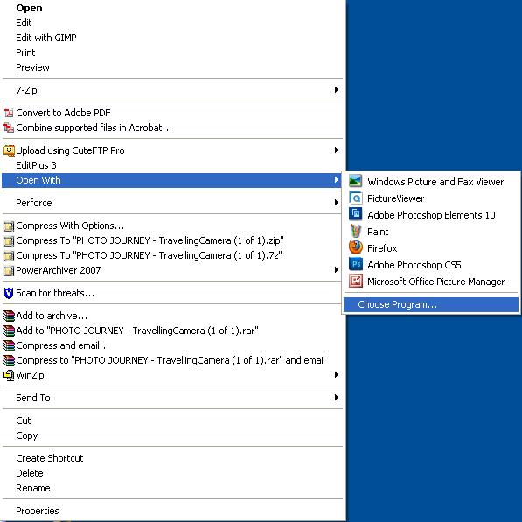Expand the Perforce submenu arrow
Screen dimensions: 522x522
pos(337,202)
